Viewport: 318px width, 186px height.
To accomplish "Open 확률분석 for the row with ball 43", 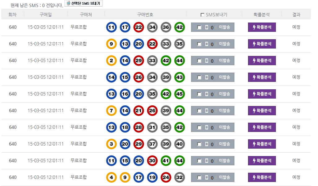I will (262, 77).
